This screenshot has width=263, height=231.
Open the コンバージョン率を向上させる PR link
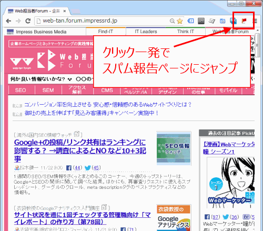pos(108,105)
